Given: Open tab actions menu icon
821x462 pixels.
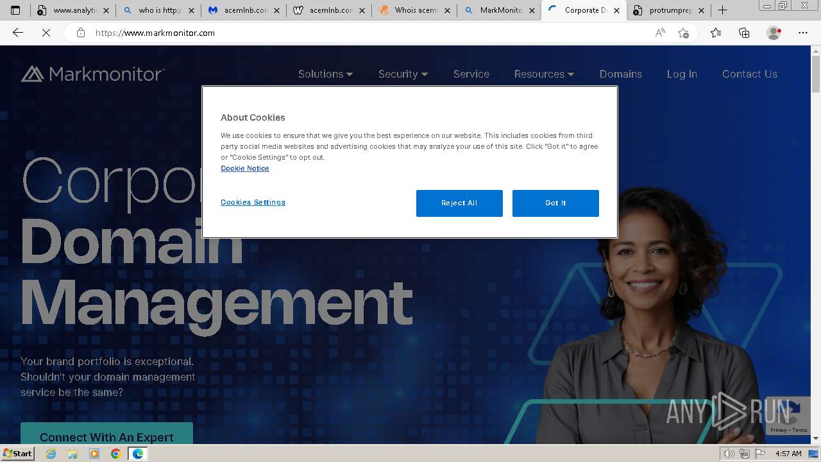Looking at the screenshot, I should pyautogui.click(x=15, y=10).
